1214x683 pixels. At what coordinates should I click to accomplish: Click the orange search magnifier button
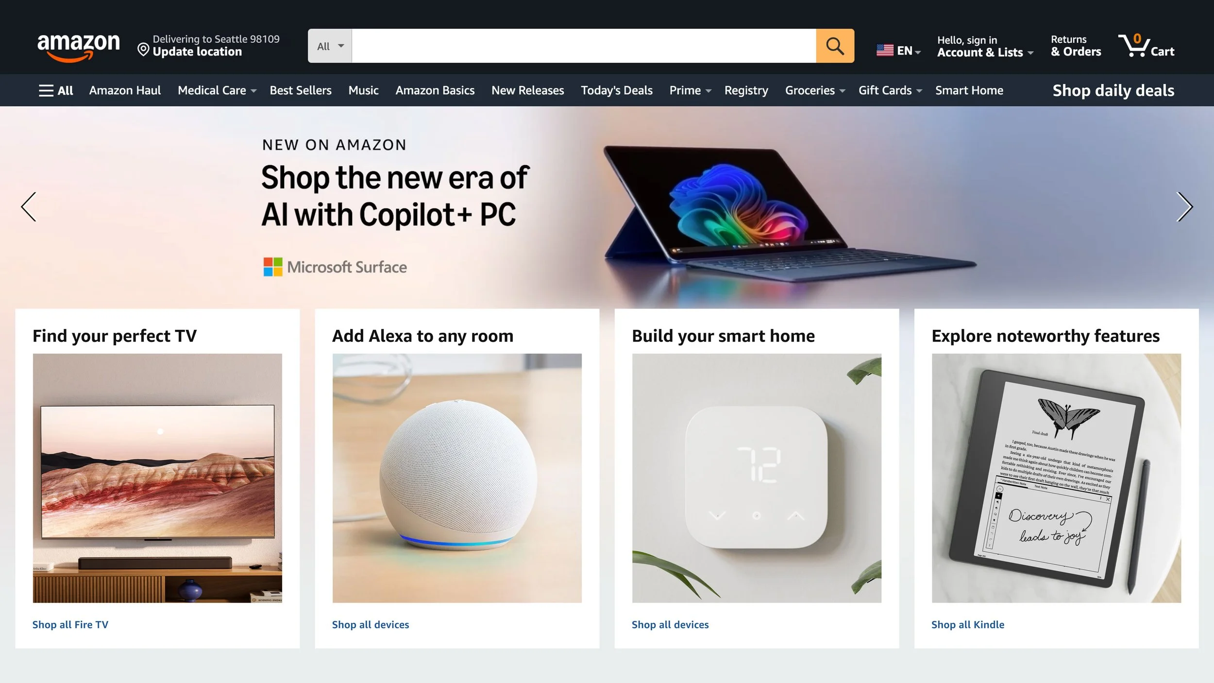click(x=835, y=46)
